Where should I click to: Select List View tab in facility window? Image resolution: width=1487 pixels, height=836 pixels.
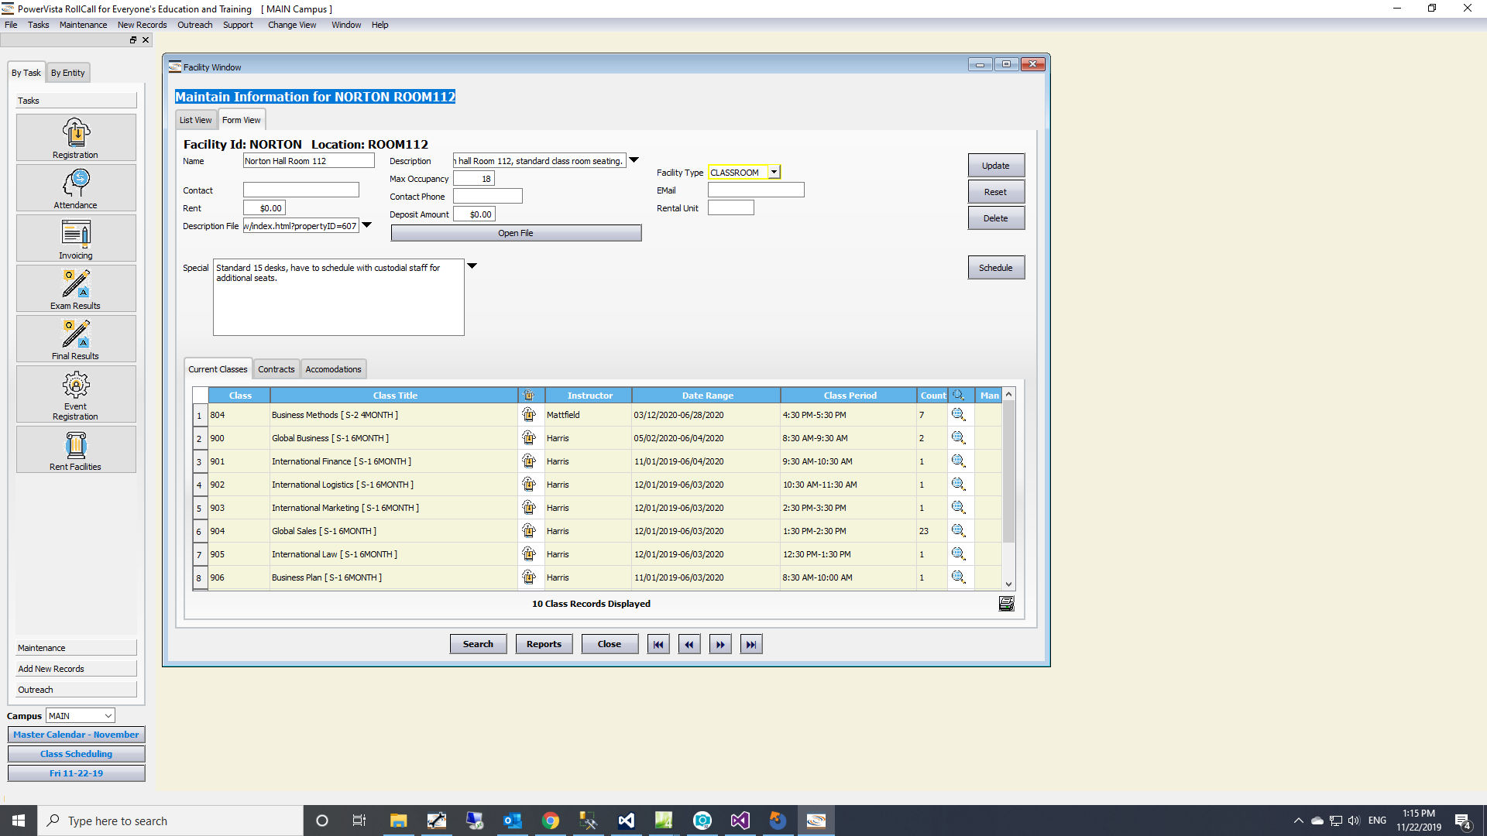coord(195,121)
